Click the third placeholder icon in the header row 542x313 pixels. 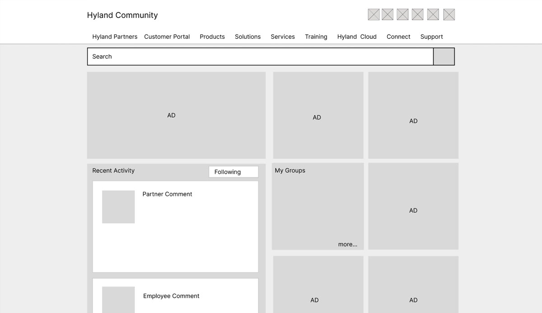(402, 14)
